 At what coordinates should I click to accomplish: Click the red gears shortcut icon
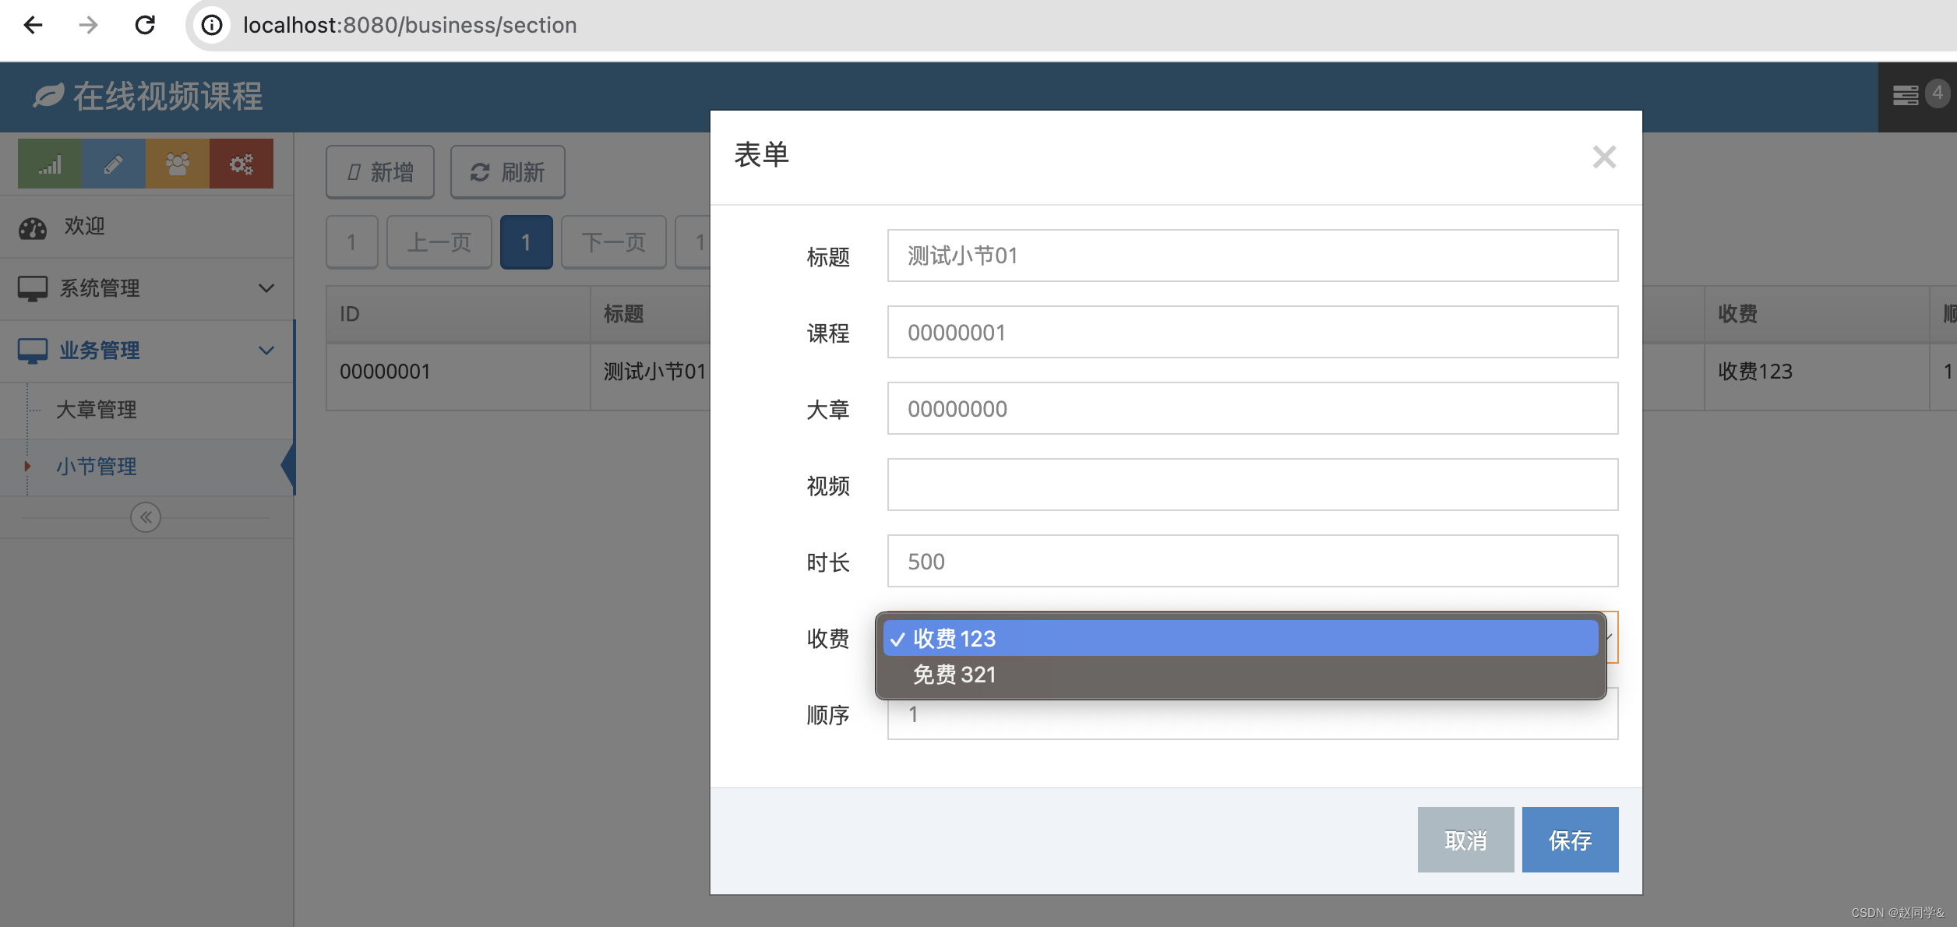pos(241,164)
